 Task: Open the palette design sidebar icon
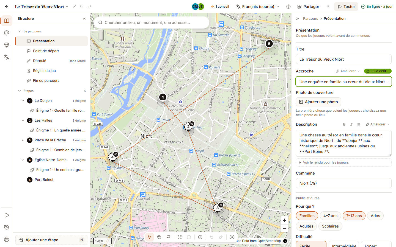(x=7, y=33)
